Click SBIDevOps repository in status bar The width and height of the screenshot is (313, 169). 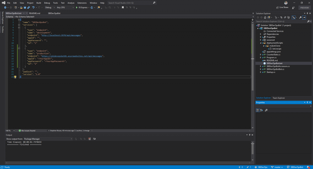pyautogui.click(x=261, y=167)
